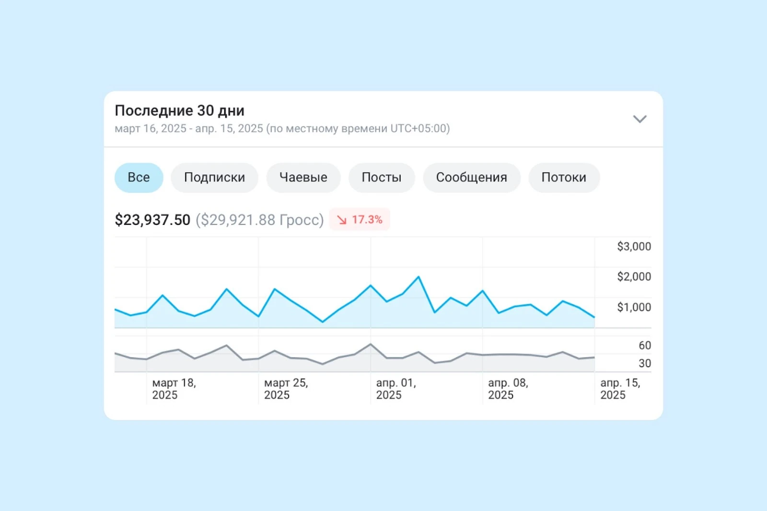Click the 60 axis label
The image size is (767, 511).
(x=645, y=346)
